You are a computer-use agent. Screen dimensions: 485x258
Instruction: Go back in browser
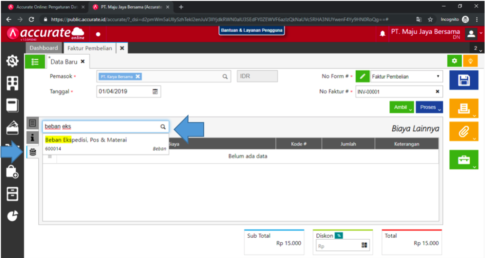click(x=9, y=19)
